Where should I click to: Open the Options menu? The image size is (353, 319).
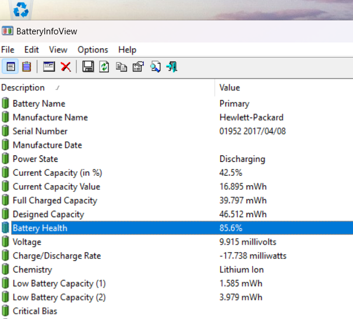click(x=93, y=49)
